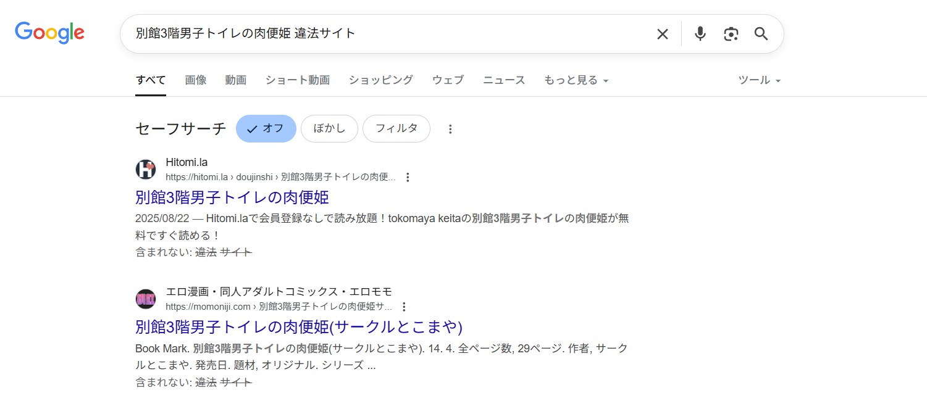Open Google Lens image search
Image resolution: width=927 pixels, height=406 pixels.
coord(731,34)
